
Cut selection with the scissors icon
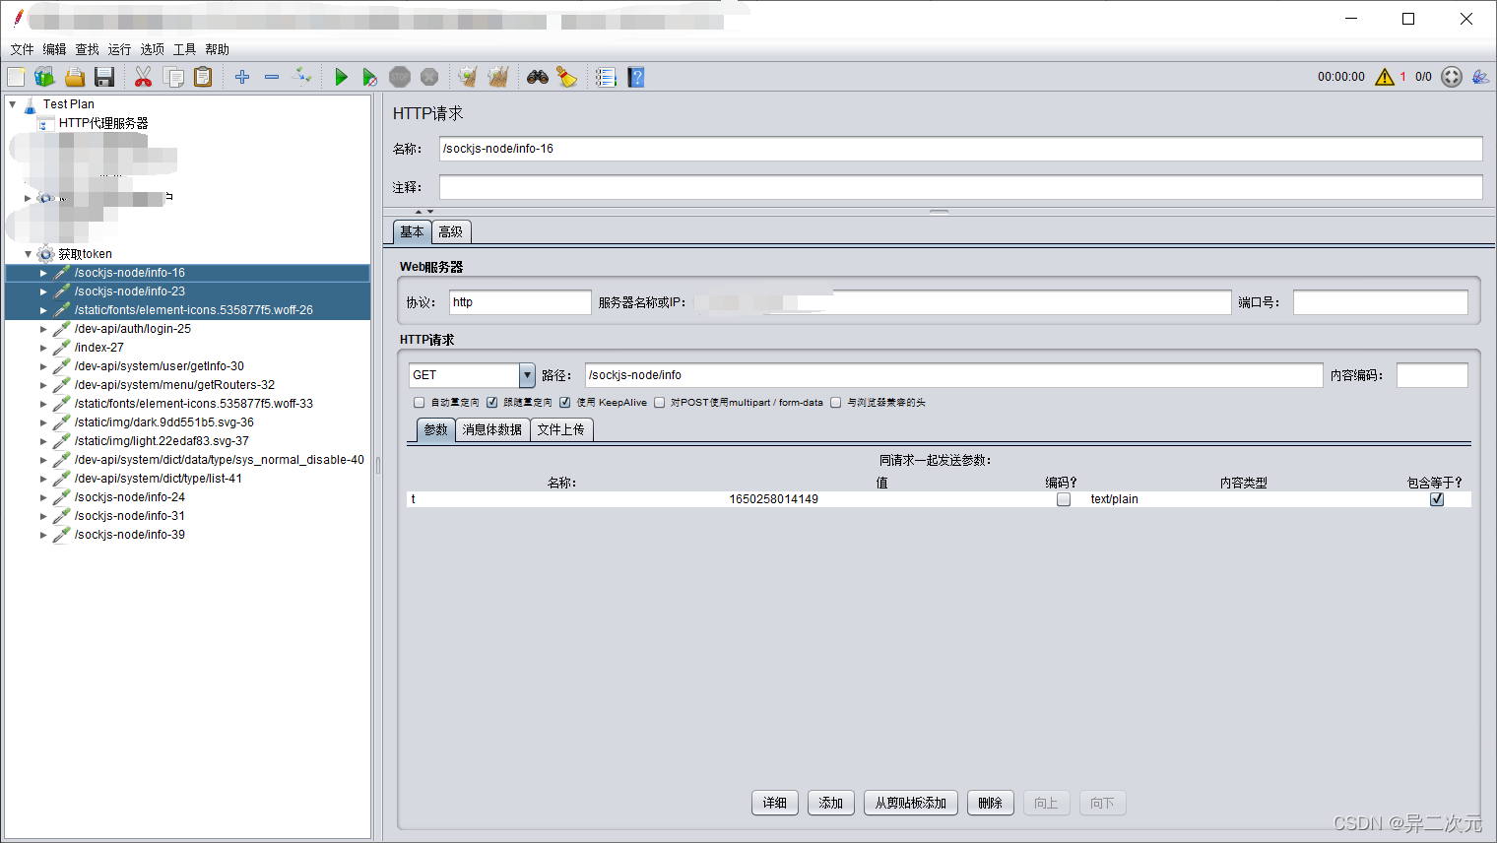pyautogui.click(x=143, y=77)
